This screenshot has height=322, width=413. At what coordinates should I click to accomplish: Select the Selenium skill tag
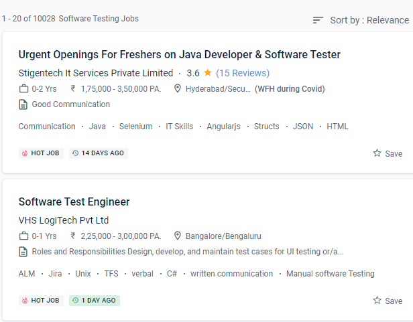[135, 127]
